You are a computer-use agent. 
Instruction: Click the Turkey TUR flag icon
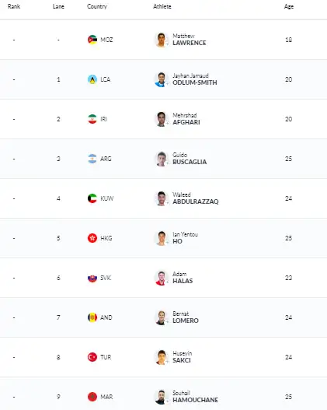click(92, 357)
